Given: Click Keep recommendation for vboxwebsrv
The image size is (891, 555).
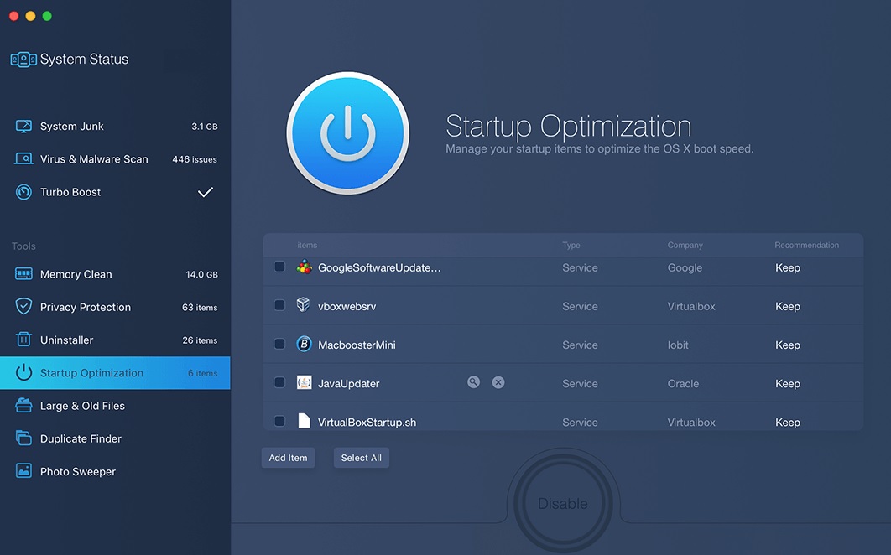Looking at the screenshot, I should click(x=788, y=306).
